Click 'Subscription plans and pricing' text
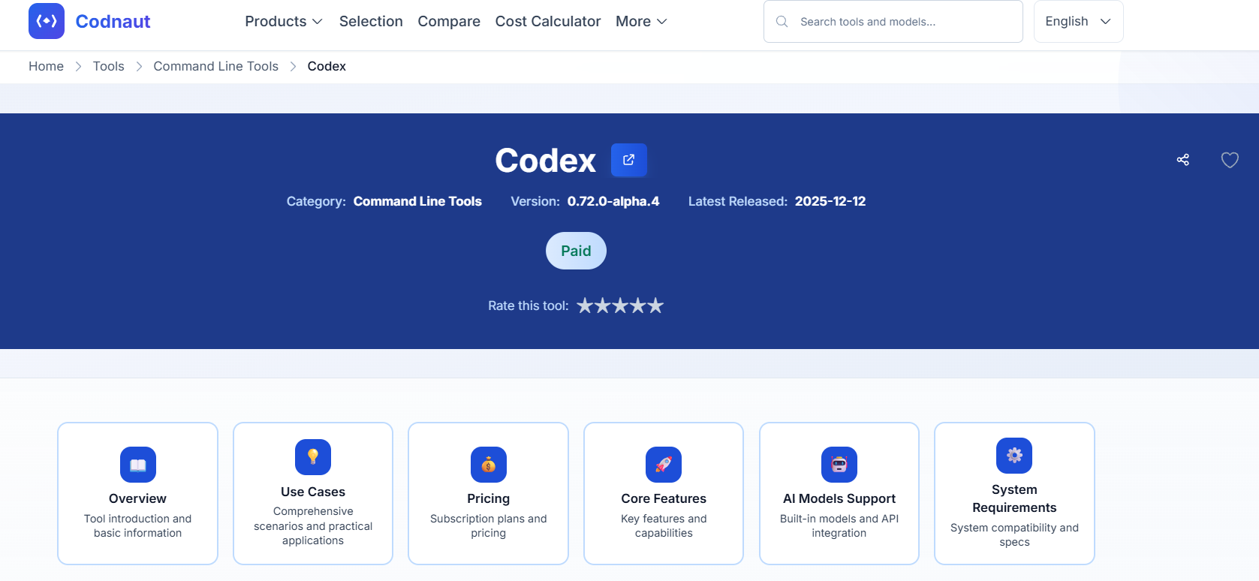This screenshot has width=1259, height=581. tap(489, 525)
